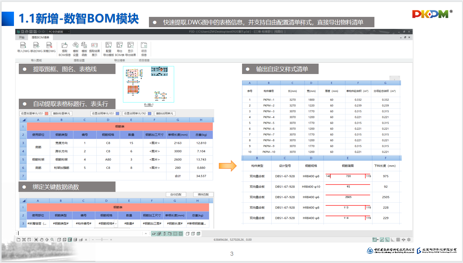Open 项目信息 project info
The image size is (463, 263).
coord(144,49)
